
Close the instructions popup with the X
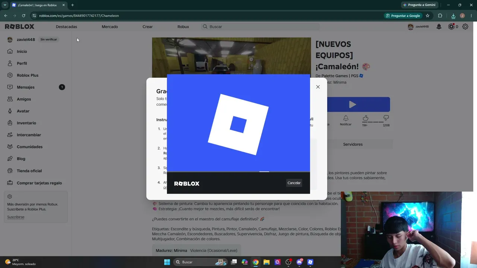(x=318, y=87)
